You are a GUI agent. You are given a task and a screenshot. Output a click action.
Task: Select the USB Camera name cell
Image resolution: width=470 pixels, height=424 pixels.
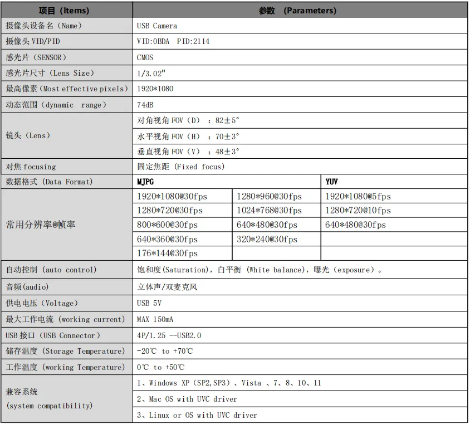pos(157,26)
